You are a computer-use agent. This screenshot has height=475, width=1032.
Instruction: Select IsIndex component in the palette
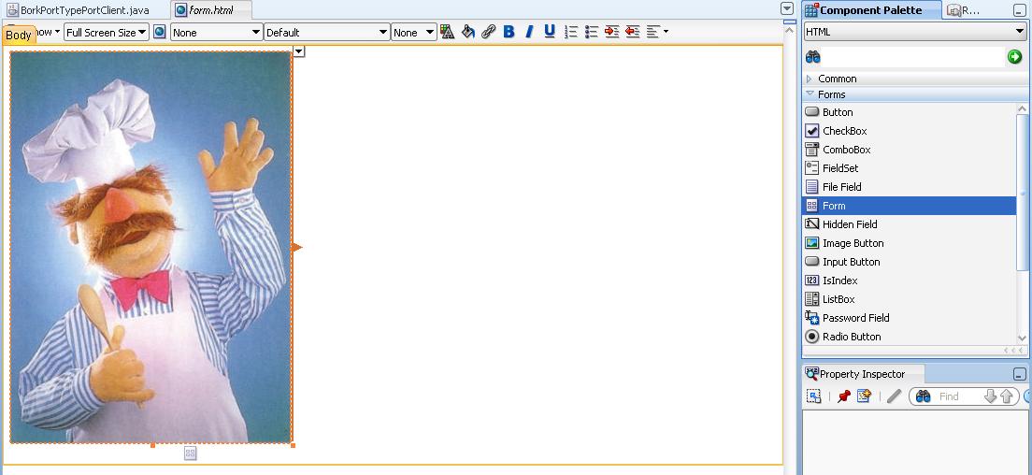click(x=909, y=281)
